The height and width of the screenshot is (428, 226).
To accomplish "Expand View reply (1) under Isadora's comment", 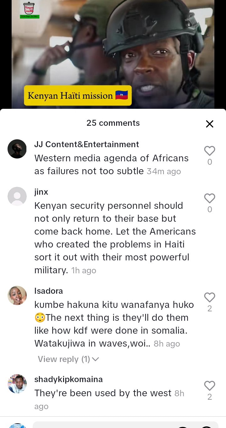I will tap(68, 359).
